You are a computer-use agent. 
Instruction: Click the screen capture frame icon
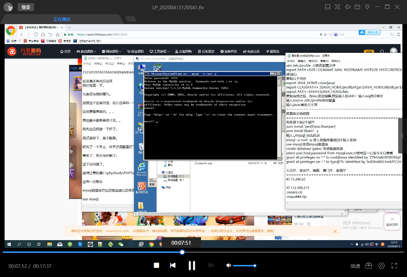(338, 7)
